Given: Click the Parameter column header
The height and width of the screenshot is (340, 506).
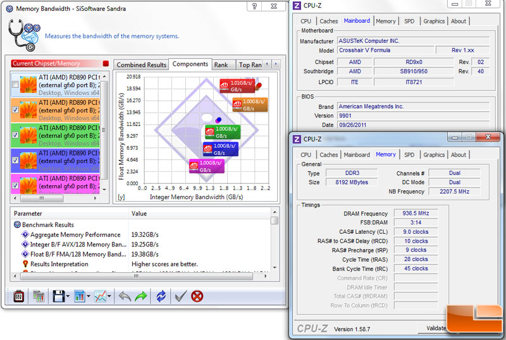Looking at the screenshot, I should (70, 214).
